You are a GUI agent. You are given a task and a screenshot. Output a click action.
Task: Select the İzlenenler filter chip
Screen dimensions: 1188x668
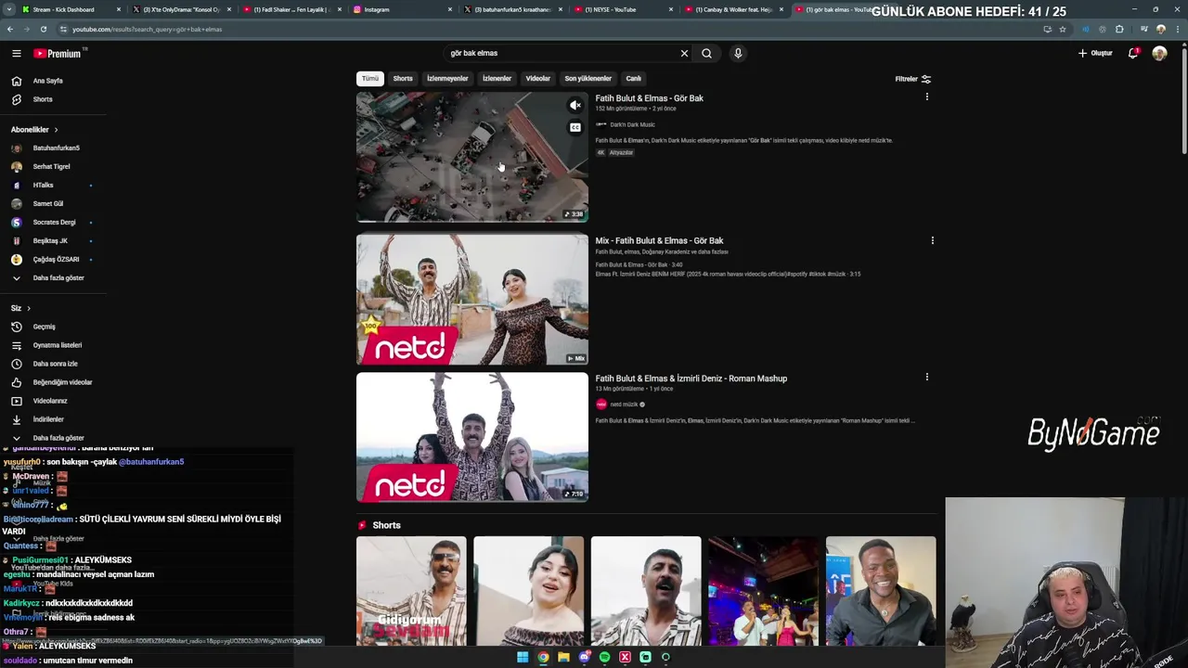497,79
